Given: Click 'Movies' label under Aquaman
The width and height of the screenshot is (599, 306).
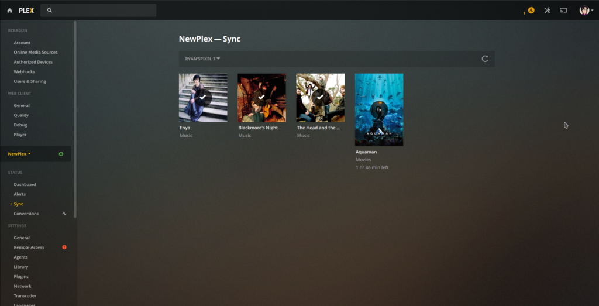Looking at the screenshot, I should pos(363,160).
